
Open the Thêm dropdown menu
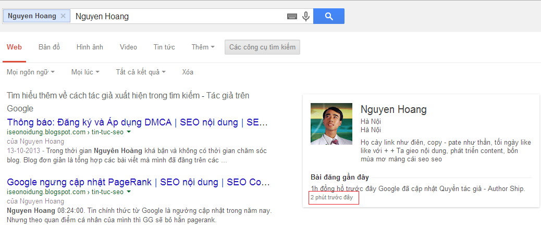pyautogui.click(x=203, y=47)
